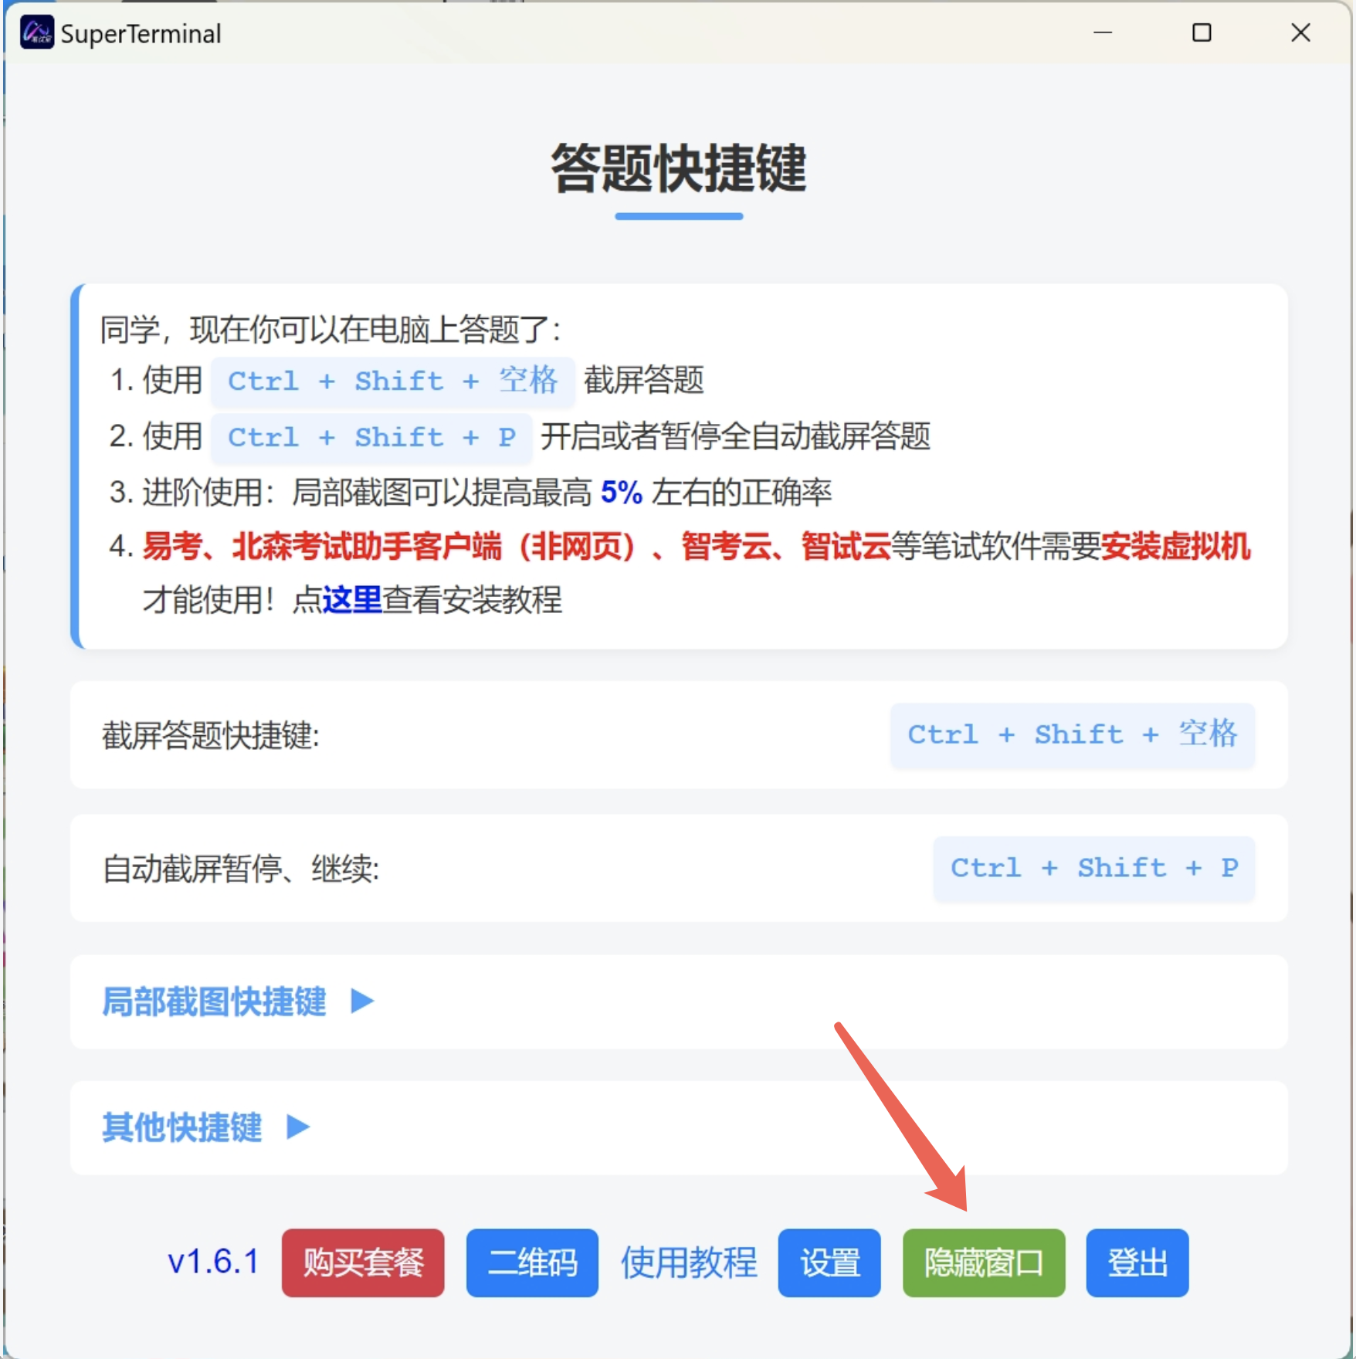The image size is (1356, 1359).
Task: Click the "同学，现在你可以在电脑上答题了" intro line
Action: coord(331,330)
